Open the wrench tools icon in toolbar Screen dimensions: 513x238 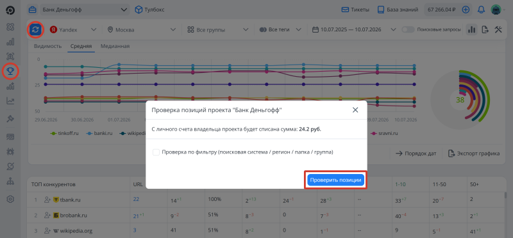pyautogui.click(x=498, y=29)
